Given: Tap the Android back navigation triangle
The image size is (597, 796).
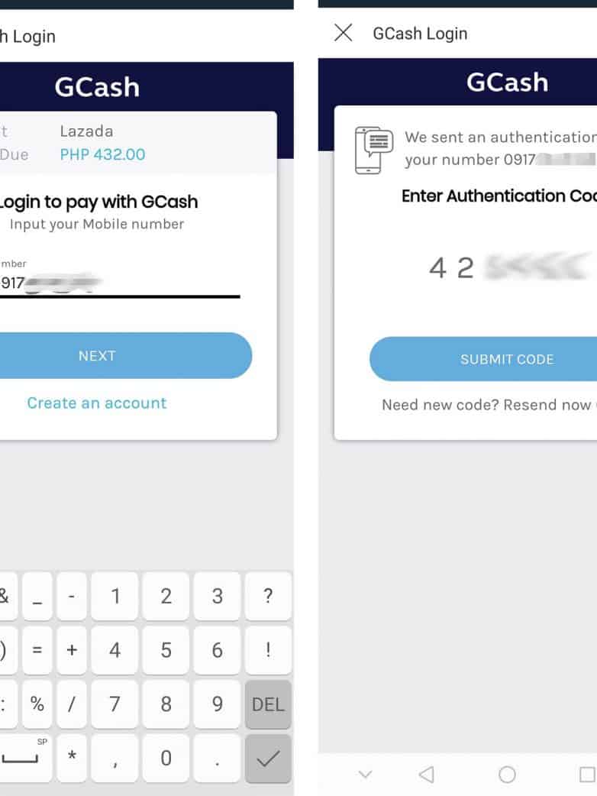Looking at the screenshot, I should click(426, 775).
